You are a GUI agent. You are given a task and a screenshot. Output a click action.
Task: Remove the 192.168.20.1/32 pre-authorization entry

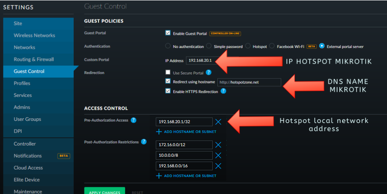[218, 122]
